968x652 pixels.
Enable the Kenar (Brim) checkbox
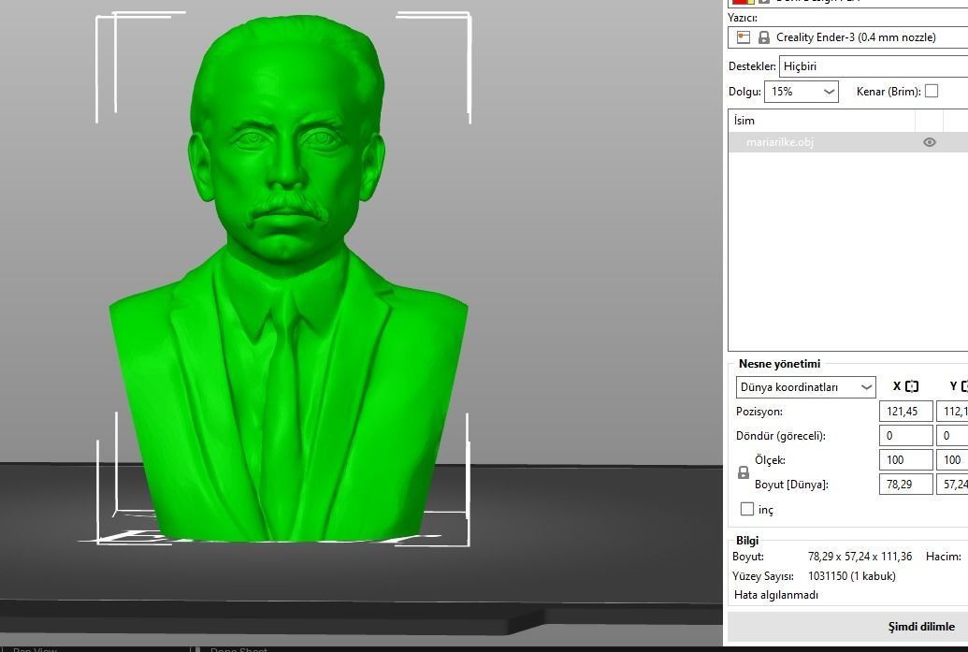(932, 92)
